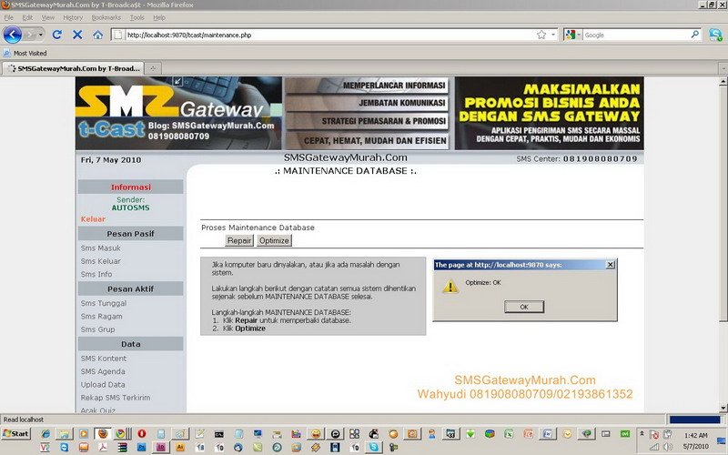728x455 pixels.
Task: Click the network signal tray icon
Action: [653, 447]
